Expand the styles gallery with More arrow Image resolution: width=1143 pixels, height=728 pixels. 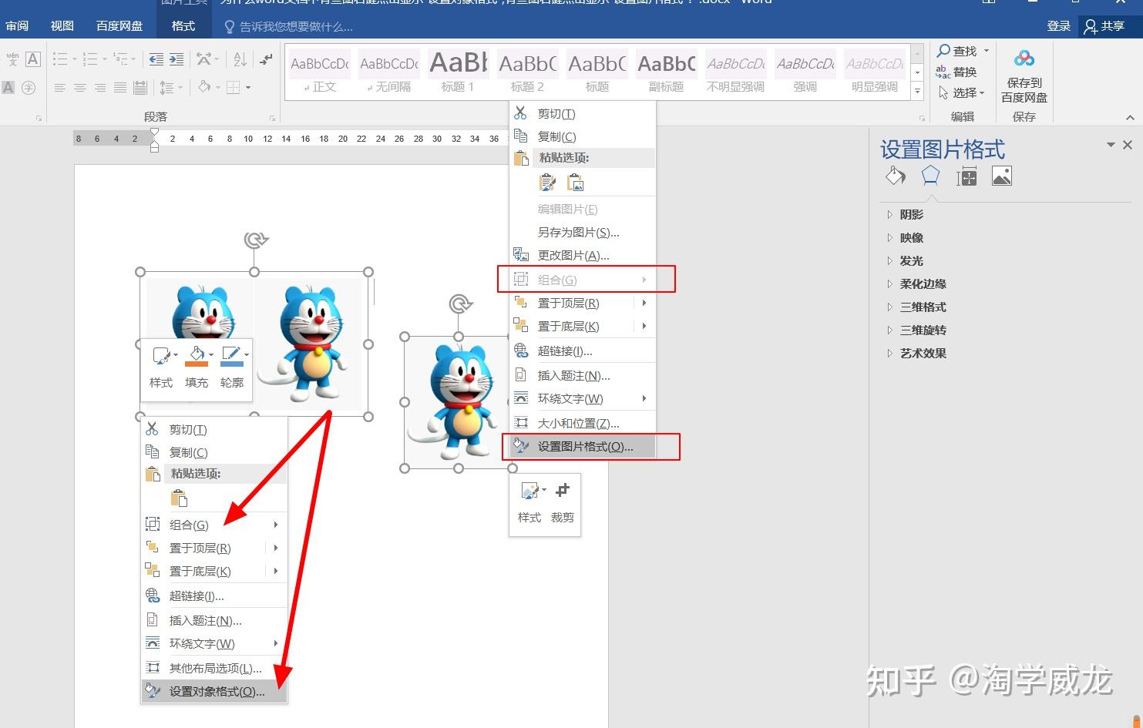(x=917, y=92)
